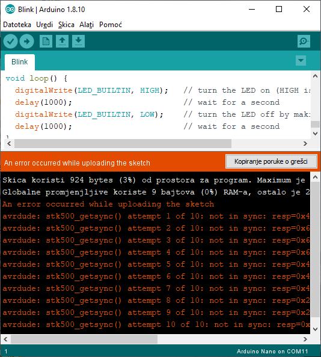The image size is (321, 357).
Task: Click console horizontal scrollbar right arrow
Action: click(x=305, y=340)
